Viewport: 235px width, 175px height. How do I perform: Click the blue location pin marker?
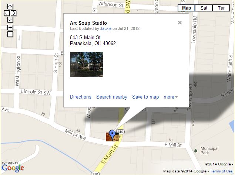click(x=112, y=135)
